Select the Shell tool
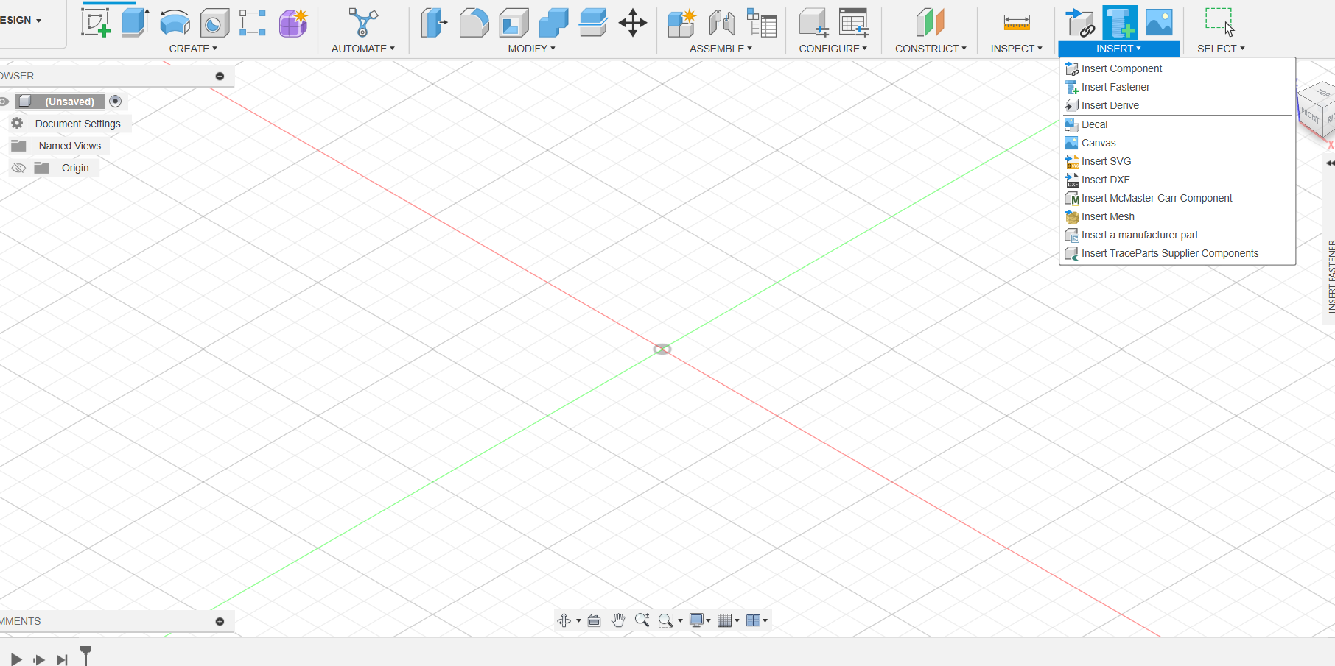Image resolution: width=1335 pixels, height=666 pixels. (514, 23)
